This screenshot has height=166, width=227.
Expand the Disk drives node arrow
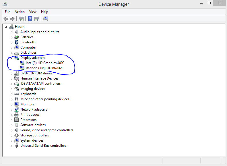pyautogui.click(x=11, y=53)
